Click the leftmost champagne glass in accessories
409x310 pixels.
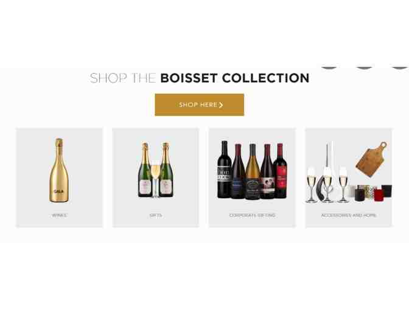click(x=311, y=185)
